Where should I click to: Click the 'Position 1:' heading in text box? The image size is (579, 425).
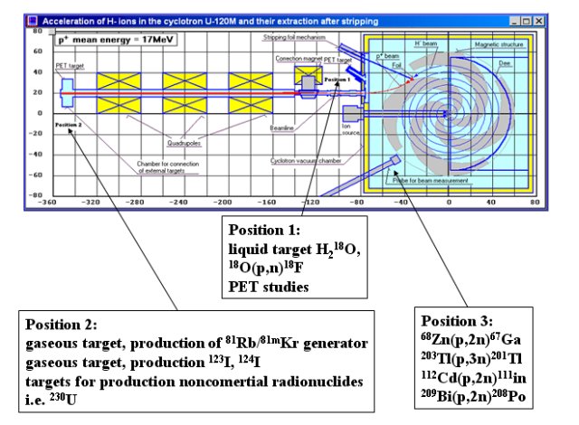264,231
